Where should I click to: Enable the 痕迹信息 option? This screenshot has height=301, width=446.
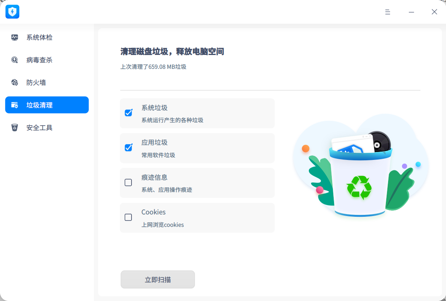[128, 182]
